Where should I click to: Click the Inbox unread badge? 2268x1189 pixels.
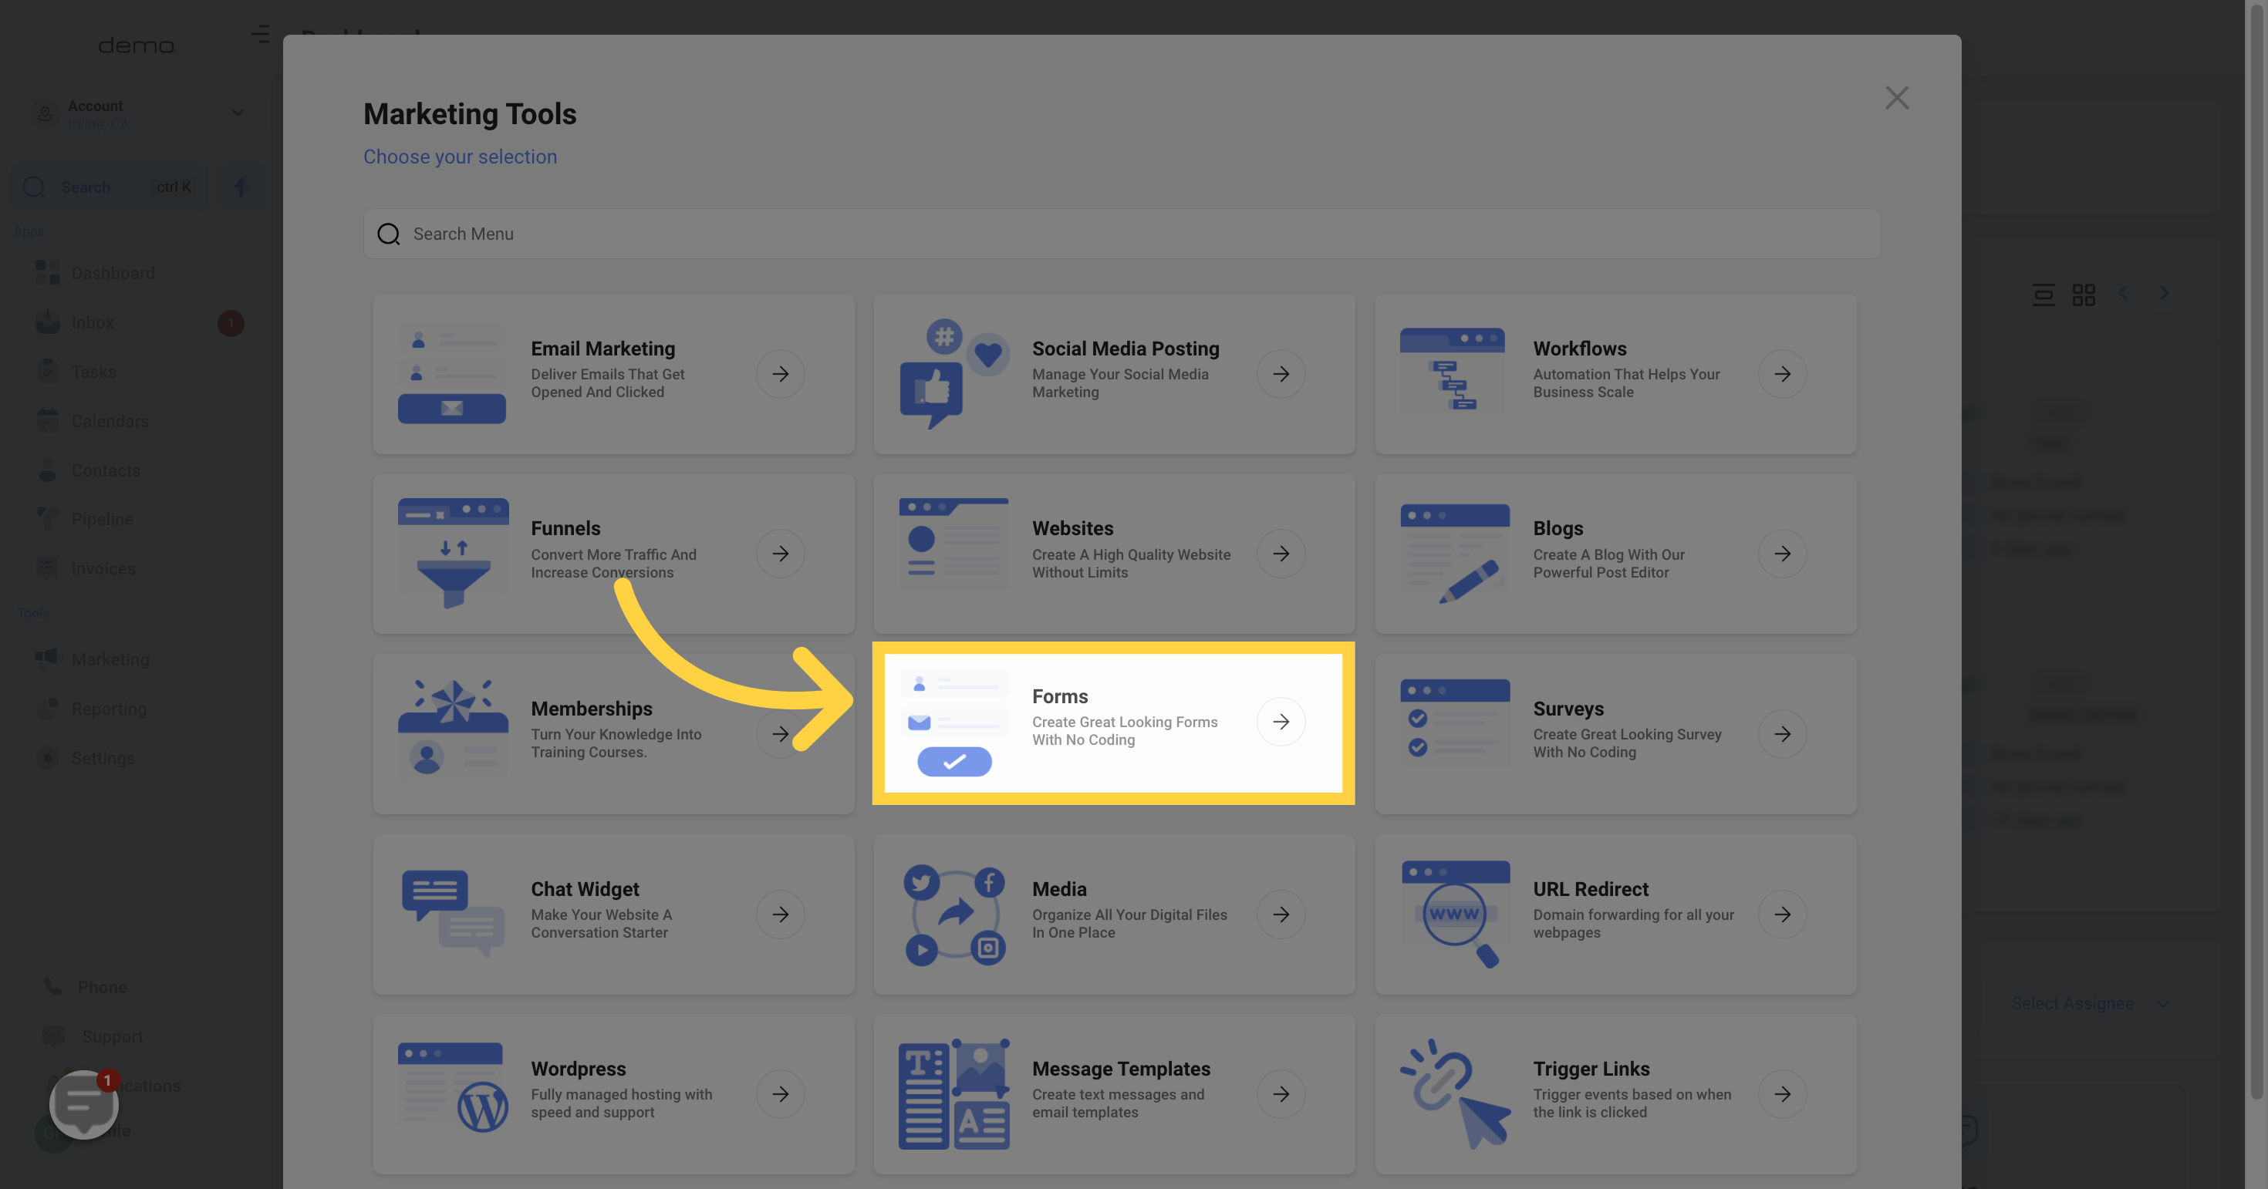[x=231, y=323]
